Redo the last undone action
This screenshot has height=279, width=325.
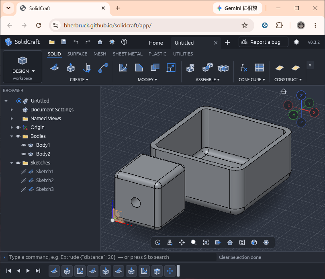pyautogui.click(x=88, y=42)
